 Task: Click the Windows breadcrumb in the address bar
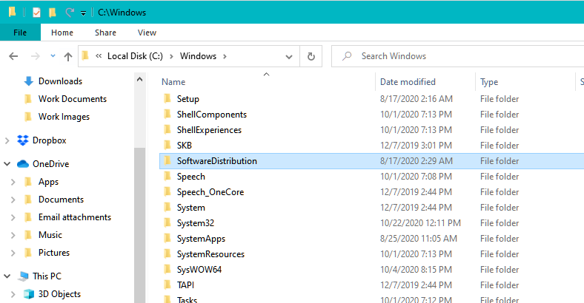198,56
